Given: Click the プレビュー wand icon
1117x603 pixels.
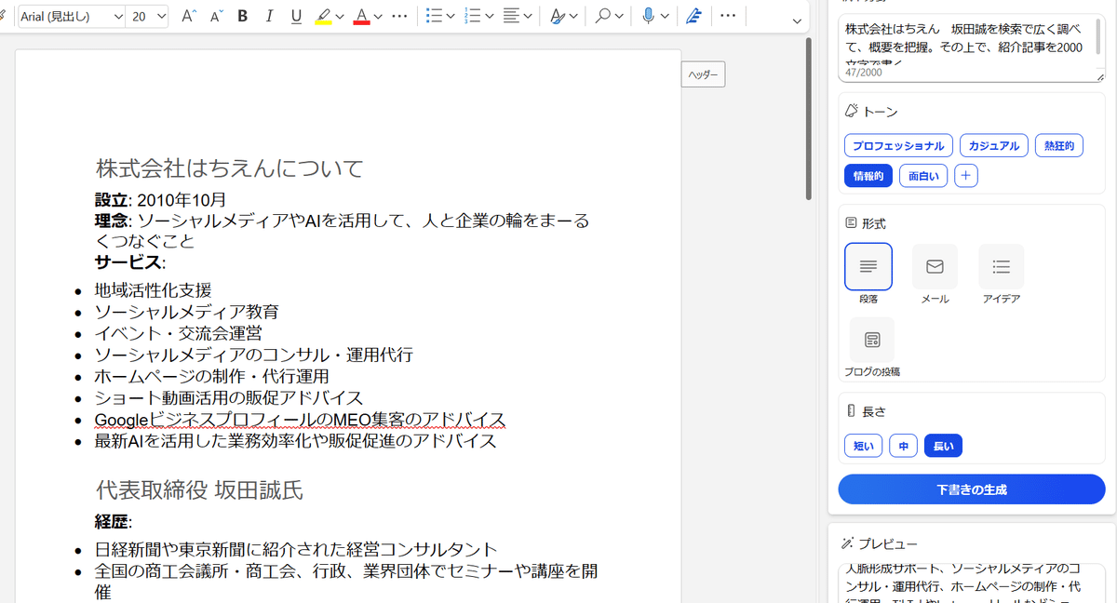Looking at the screenshot, I should (849, 543).
